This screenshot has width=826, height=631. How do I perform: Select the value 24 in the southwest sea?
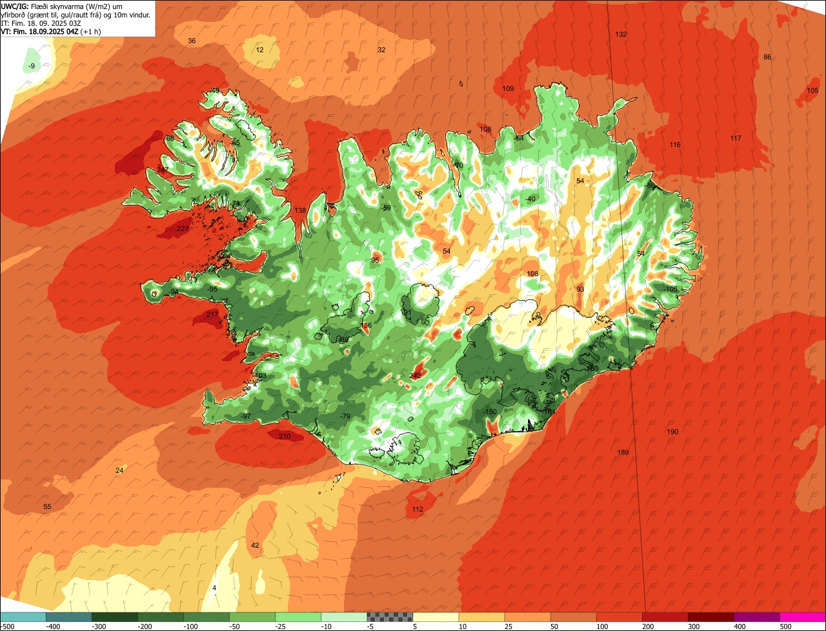click(119, 470)
